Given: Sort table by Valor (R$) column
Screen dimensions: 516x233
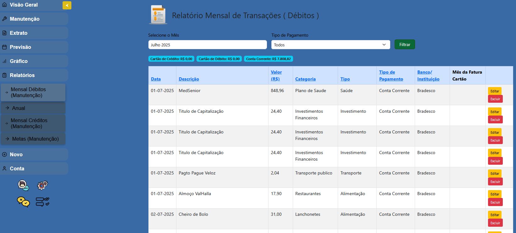Looking at the screenshot, I should [276, 75].
